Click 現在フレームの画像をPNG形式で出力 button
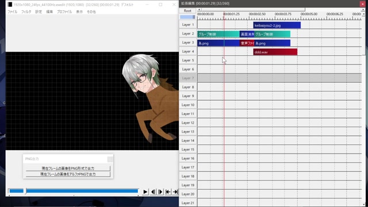The image size is (368, 207). click(68, 168)
